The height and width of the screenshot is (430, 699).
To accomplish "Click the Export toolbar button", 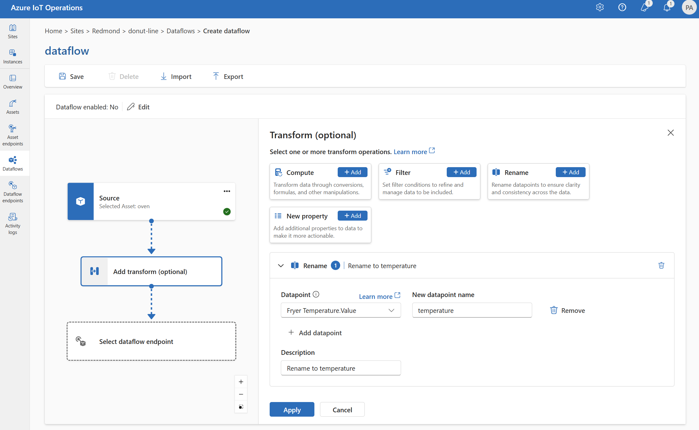I will tap(228, 76).
